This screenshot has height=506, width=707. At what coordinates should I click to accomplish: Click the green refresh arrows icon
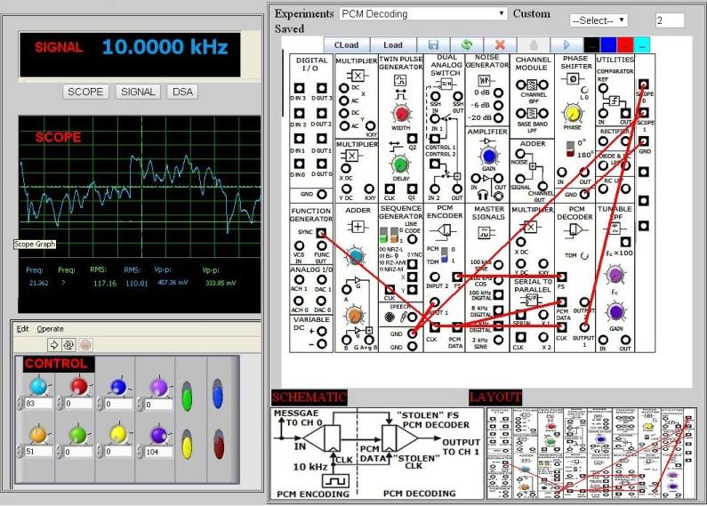click(467, 44)
